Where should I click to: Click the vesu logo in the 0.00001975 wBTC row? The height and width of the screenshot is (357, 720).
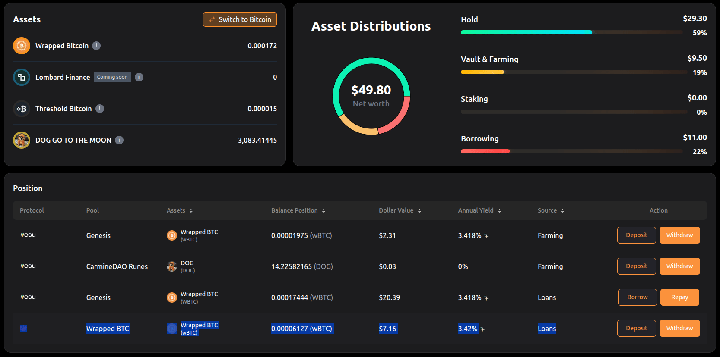point(28,235)
